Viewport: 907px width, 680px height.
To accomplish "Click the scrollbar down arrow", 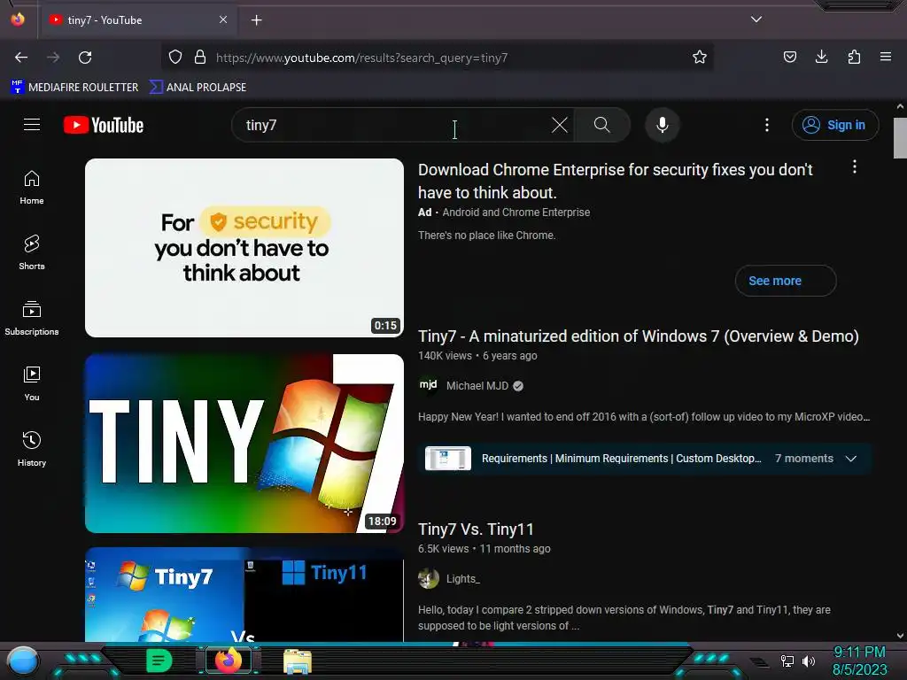I will coord(900,636).
